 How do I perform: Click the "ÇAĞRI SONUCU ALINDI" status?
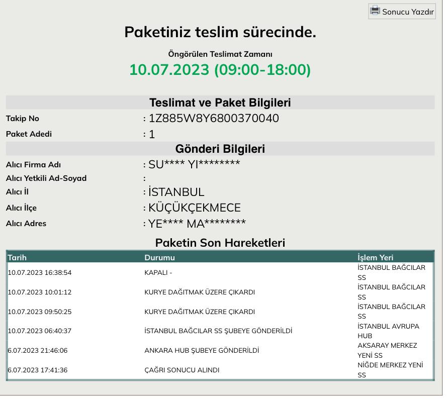tap(182, 370)
